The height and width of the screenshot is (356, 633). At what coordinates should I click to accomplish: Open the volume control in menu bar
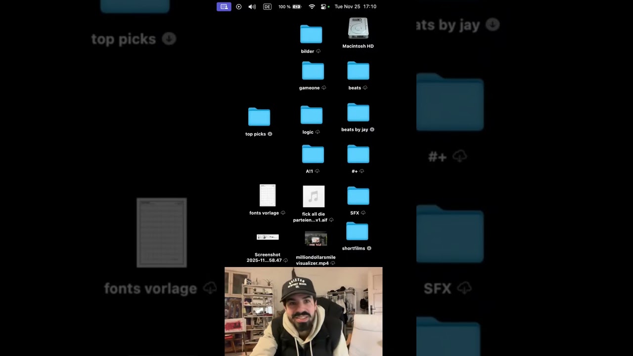click(x=252, y=7)
